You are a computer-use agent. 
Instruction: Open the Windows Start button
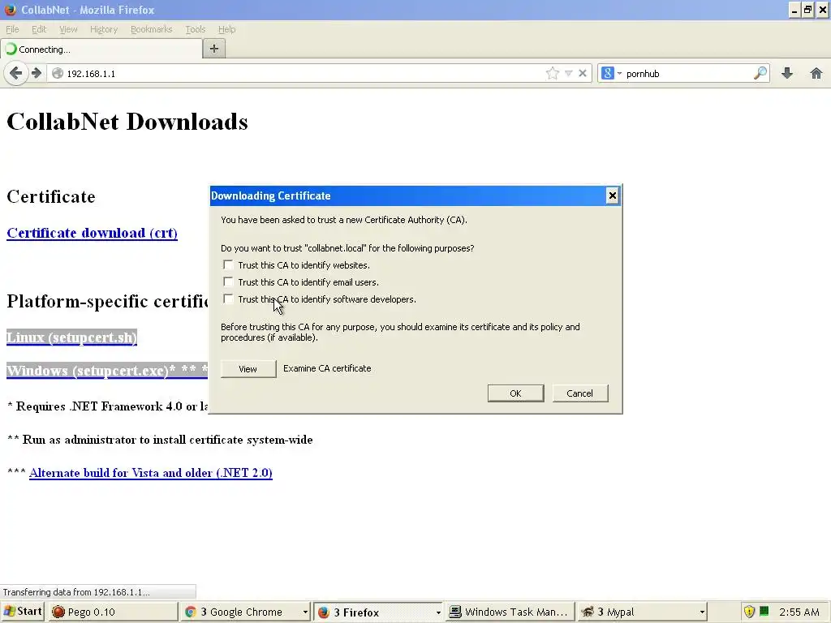click(23, 612)
